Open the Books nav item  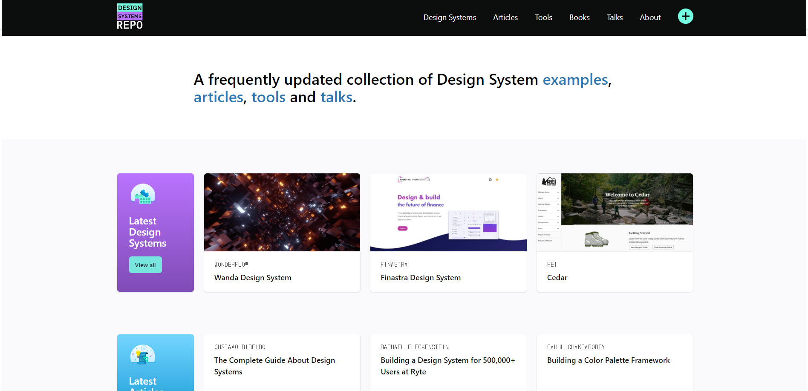580,17
